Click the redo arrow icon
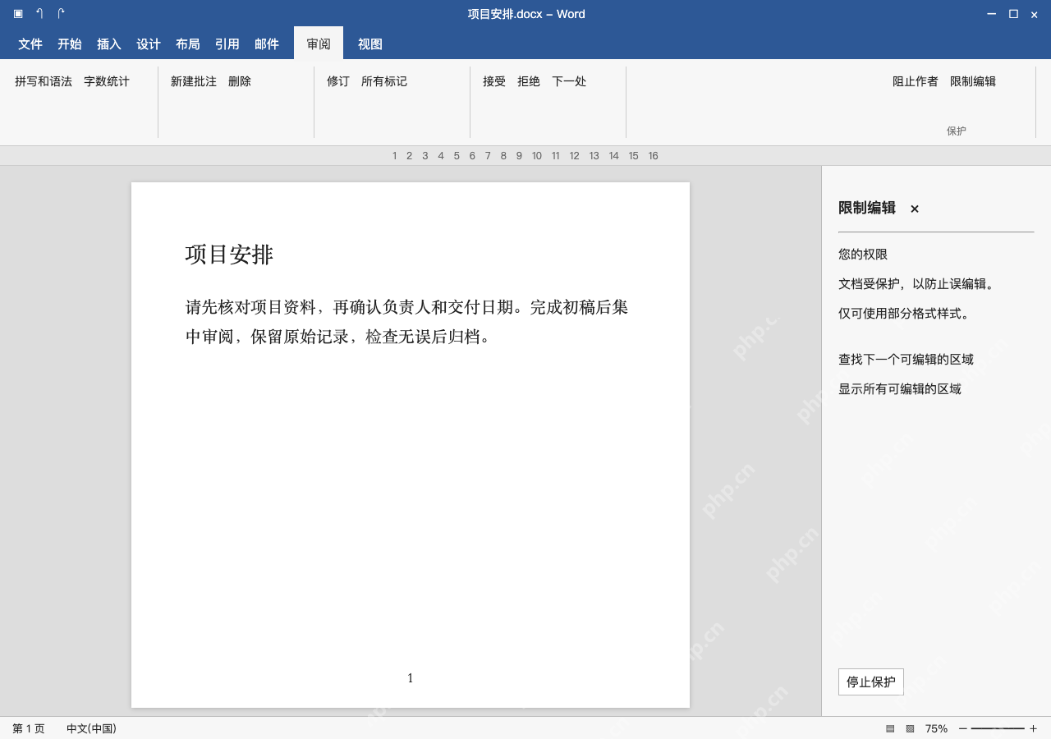The width and height of the screenshot is (1051, 739). click(x=61, y=14)
